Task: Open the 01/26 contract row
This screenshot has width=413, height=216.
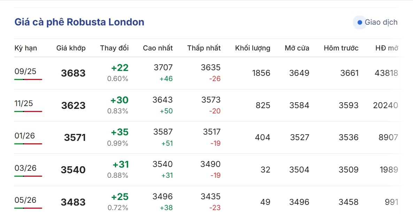Action: click(x=208, y=137)
